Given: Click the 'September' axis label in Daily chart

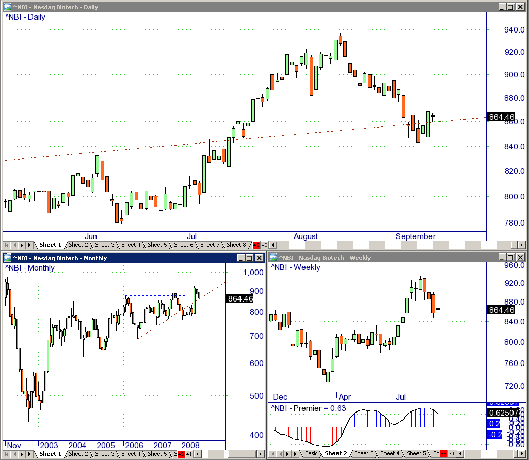Looking at the screenshot, I should click(415, 236).
